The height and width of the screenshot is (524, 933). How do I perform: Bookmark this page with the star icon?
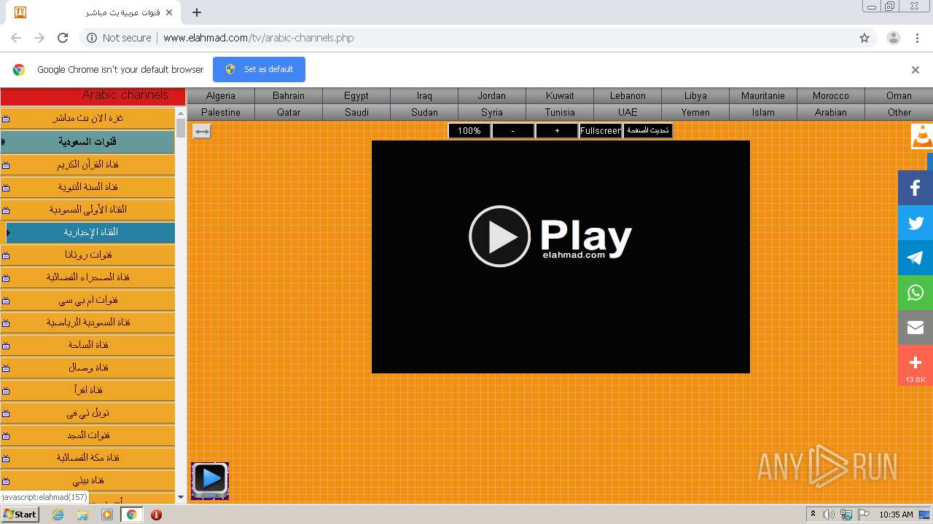pos(864,38)
